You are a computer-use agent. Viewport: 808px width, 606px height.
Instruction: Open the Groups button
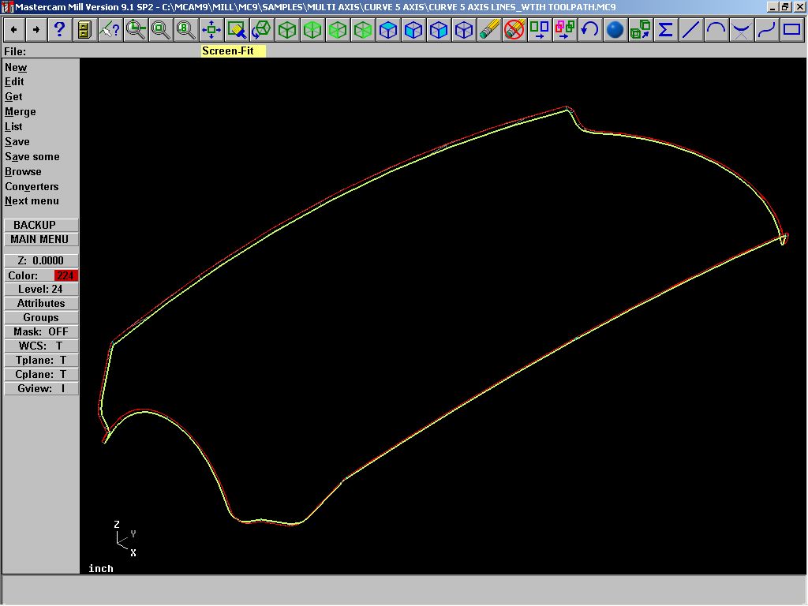(41, 318)
